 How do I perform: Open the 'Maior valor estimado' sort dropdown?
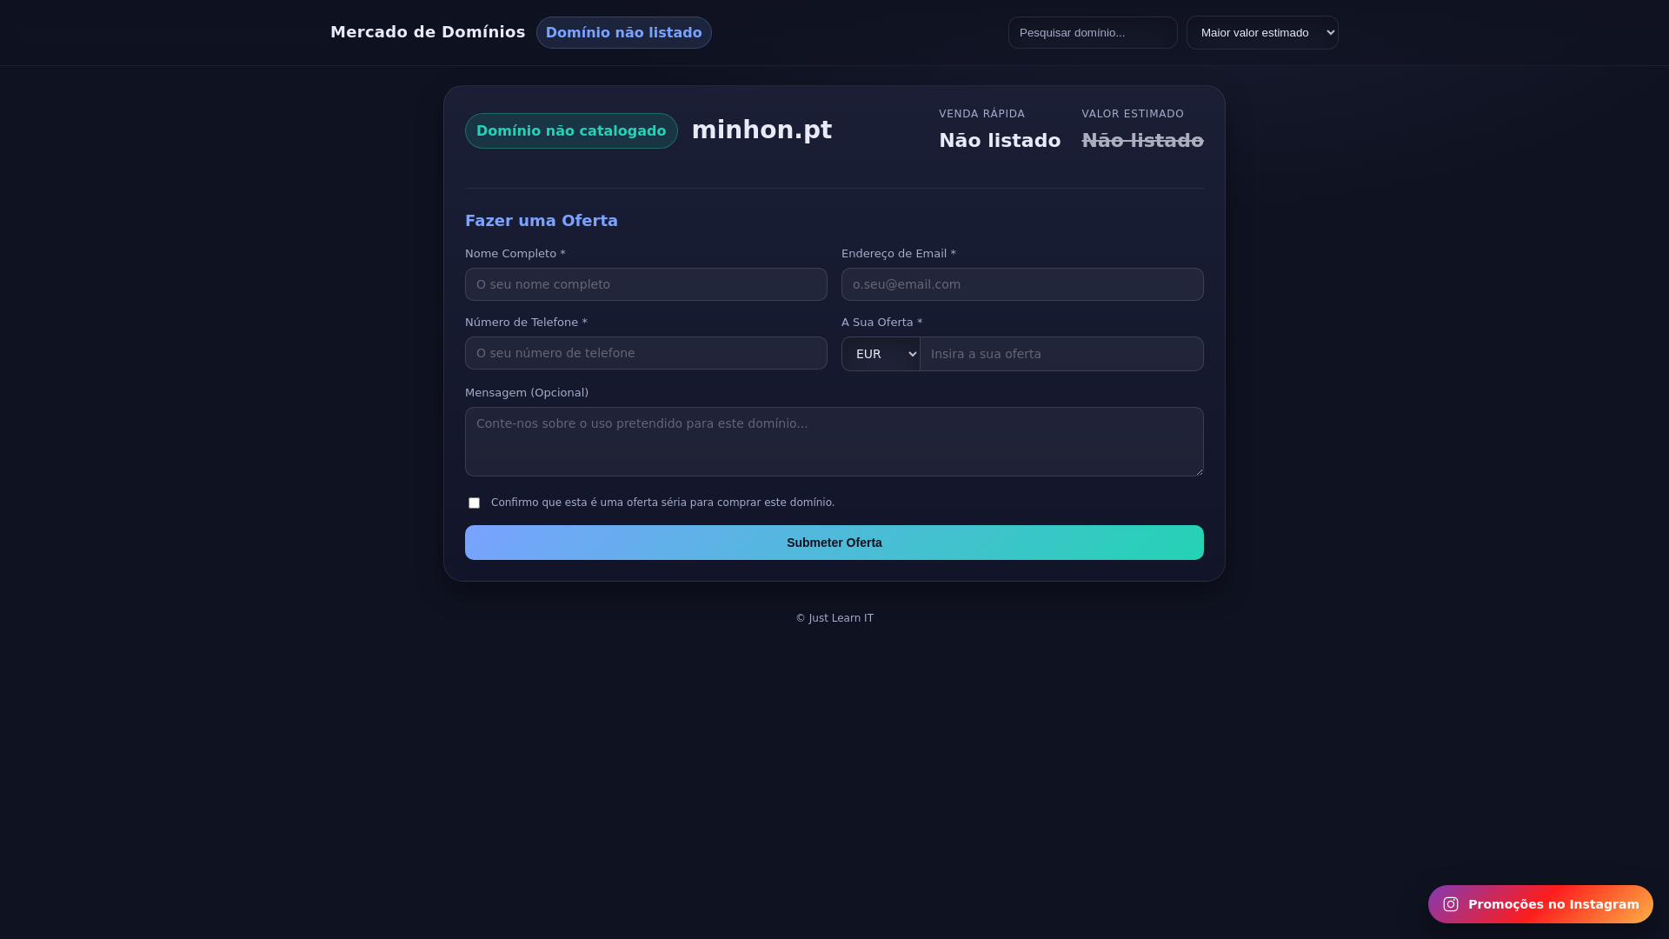pyautogui.click(x=1262, y=33)
